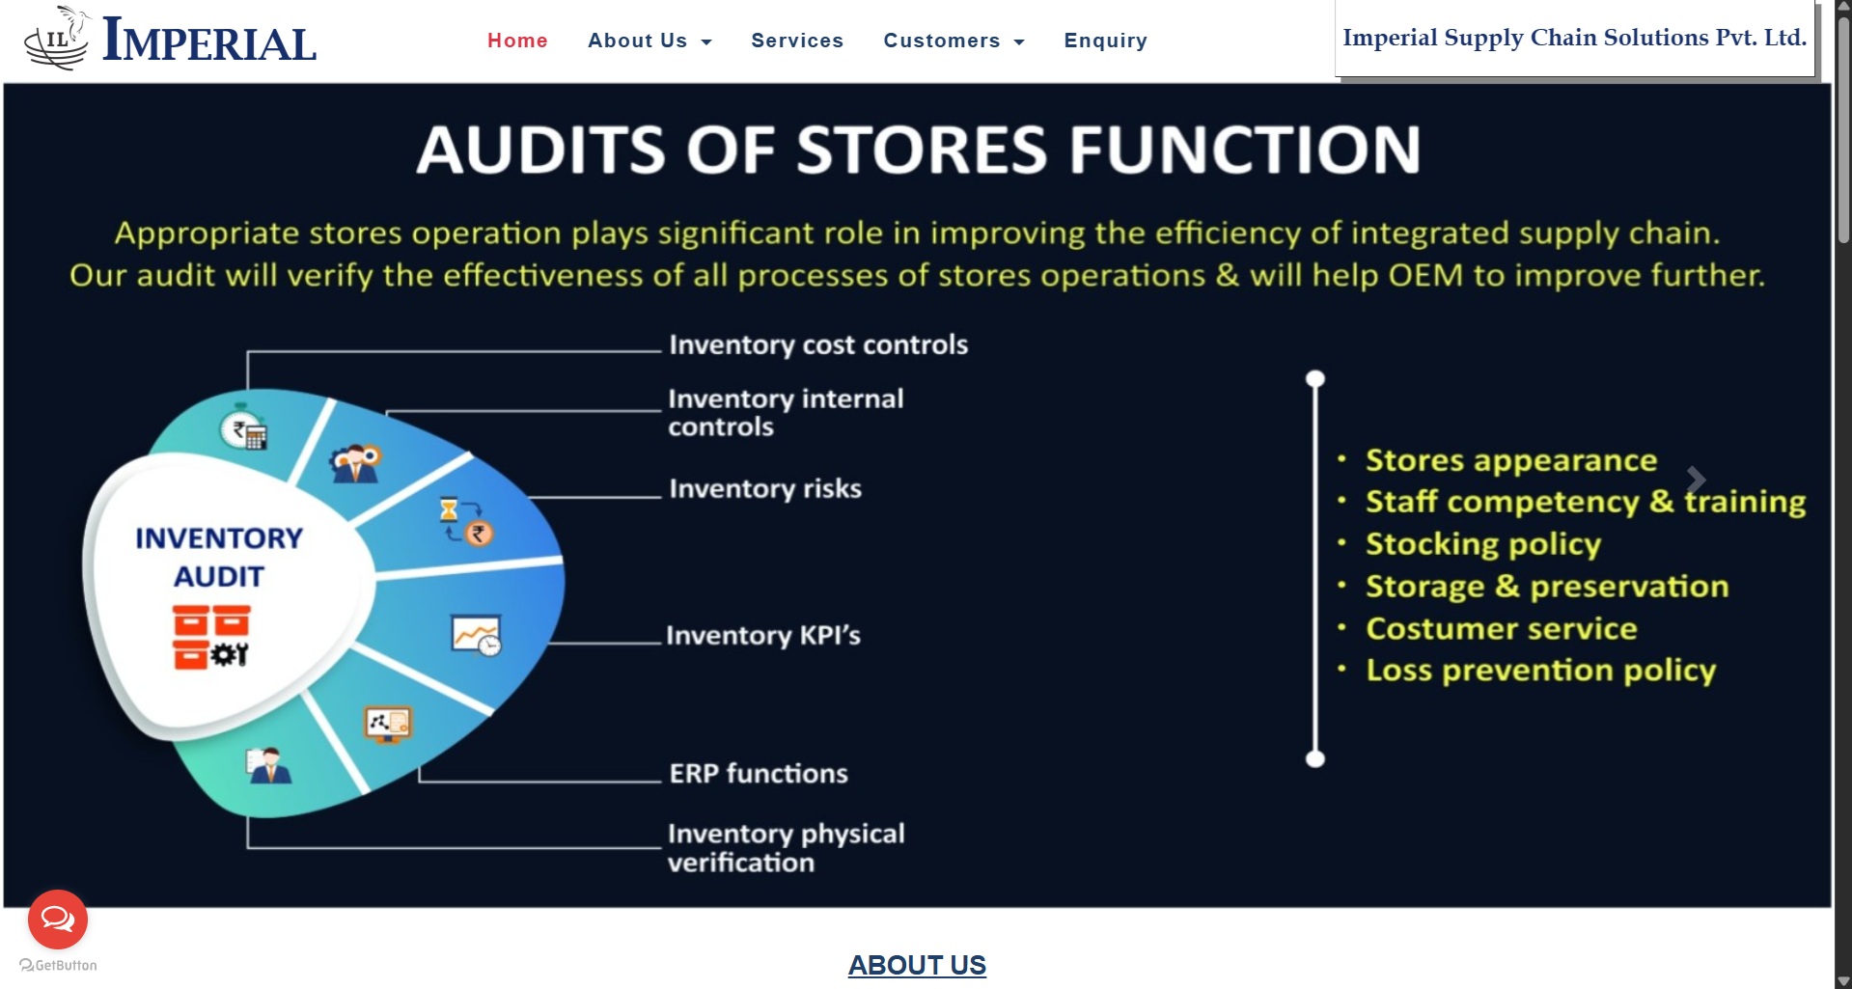Click the scrollbar down arrow
Image resolution: width=1852 pixels, height=989 pixels.
(1843, 980)
